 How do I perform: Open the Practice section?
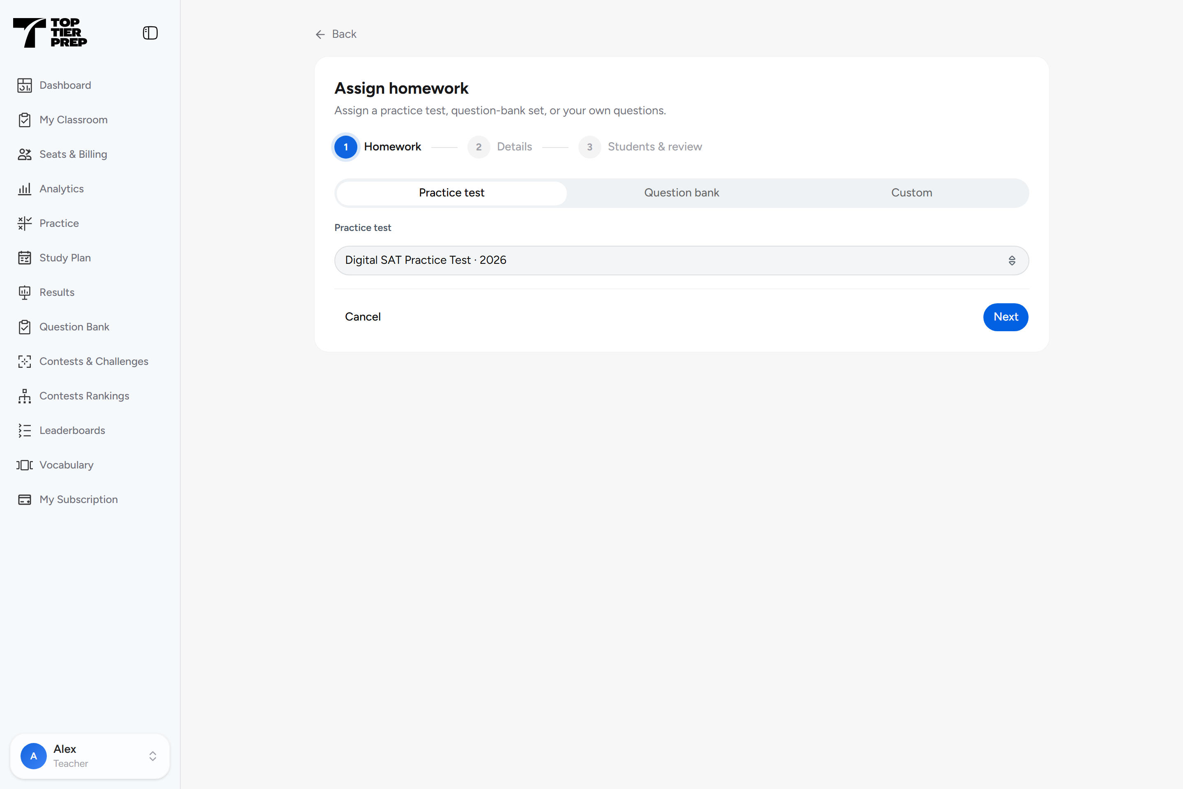59,224
